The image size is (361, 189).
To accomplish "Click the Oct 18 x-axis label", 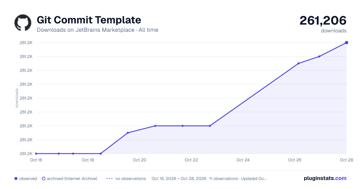I will point(88,160).
